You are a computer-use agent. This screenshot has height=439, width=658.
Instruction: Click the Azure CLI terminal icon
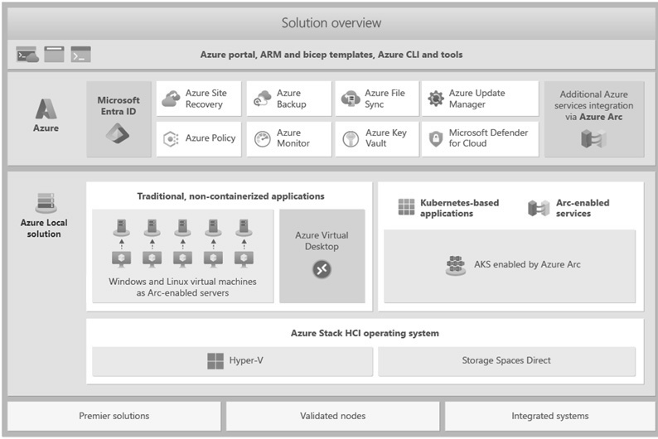click(80, 55)
